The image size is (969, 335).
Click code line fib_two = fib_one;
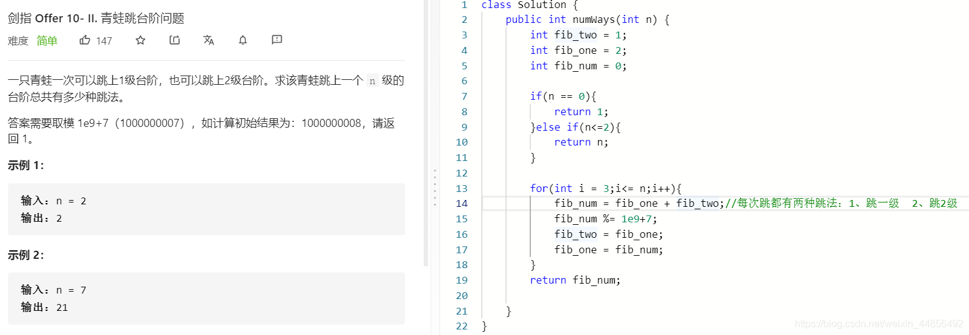[x=609, y=234]
